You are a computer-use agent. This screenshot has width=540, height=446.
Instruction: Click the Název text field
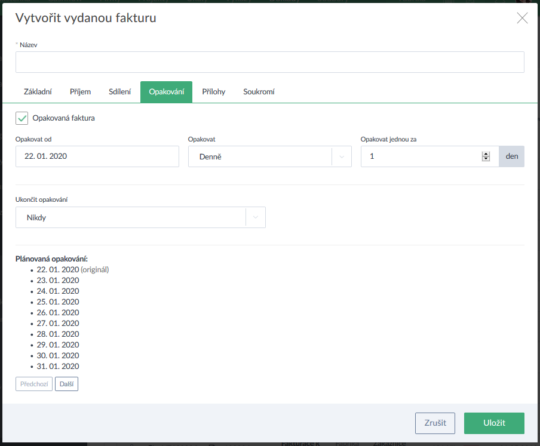coord(269,62)
